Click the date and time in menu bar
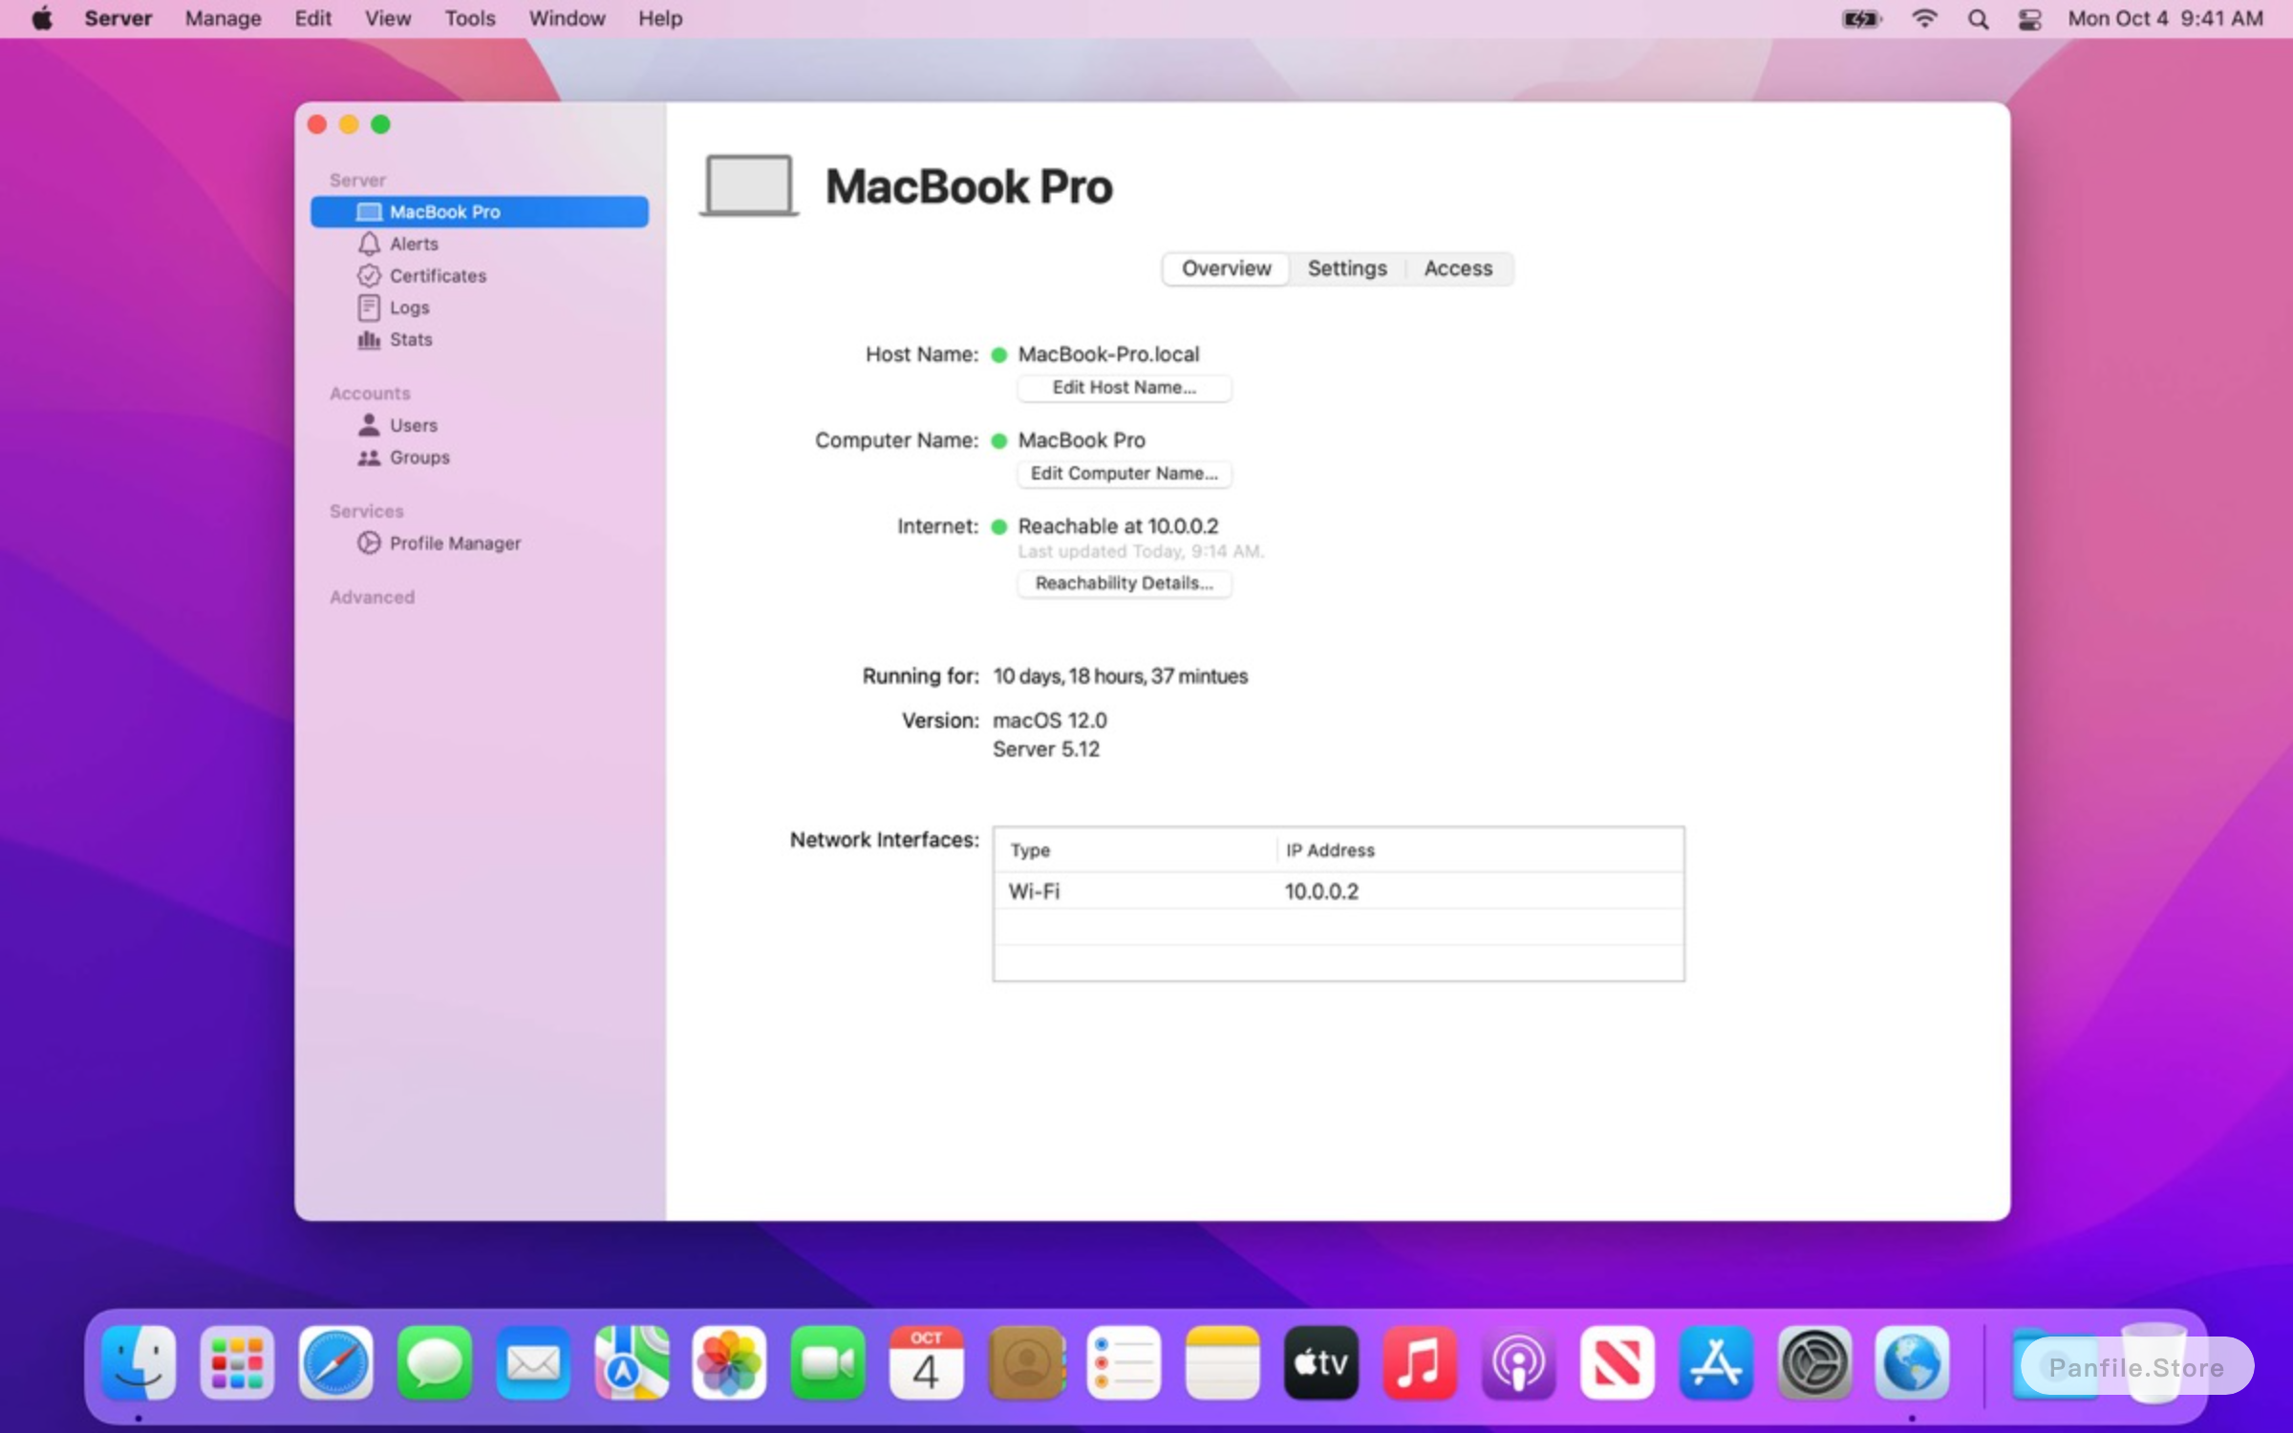The width and height of the screenshot is (2293, 1433). coord(2165,18)
